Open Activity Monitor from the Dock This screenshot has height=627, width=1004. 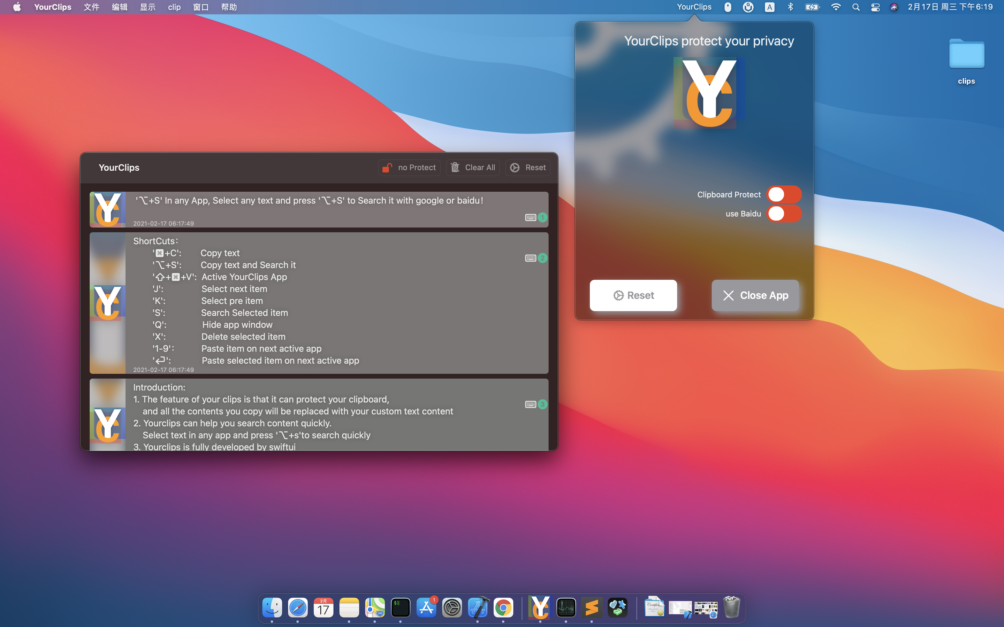tap(566, 608)
